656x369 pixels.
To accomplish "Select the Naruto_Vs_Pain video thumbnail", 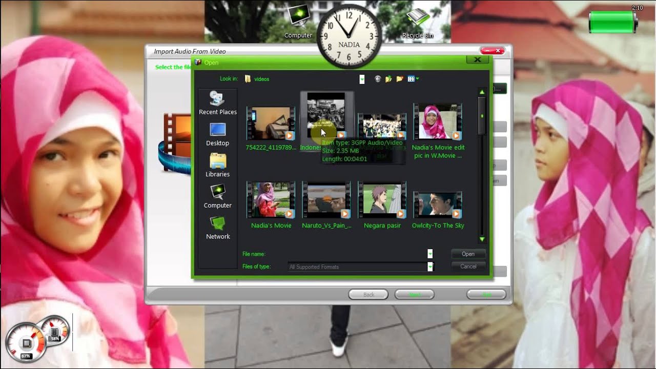I will pyautogui.click(x=326, y=200).
